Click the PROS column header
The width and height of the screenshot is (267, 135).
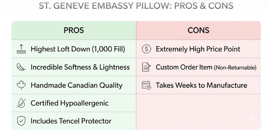74,30
